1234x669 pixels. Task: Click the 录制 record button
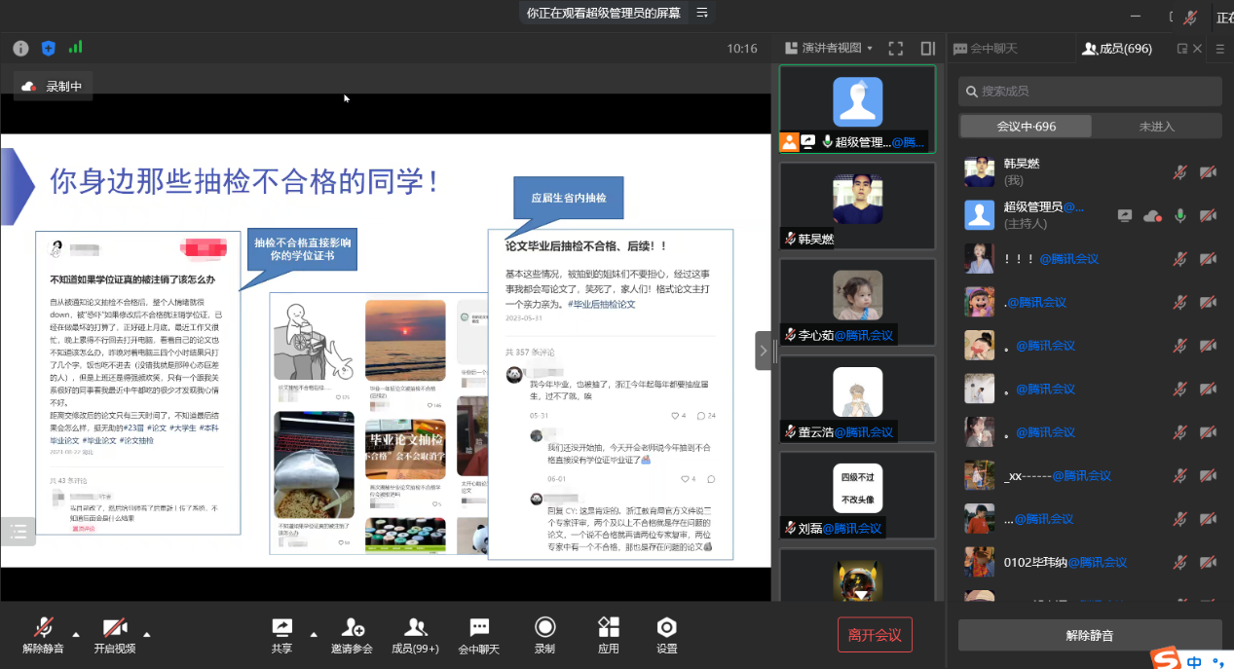click(544, 634)
